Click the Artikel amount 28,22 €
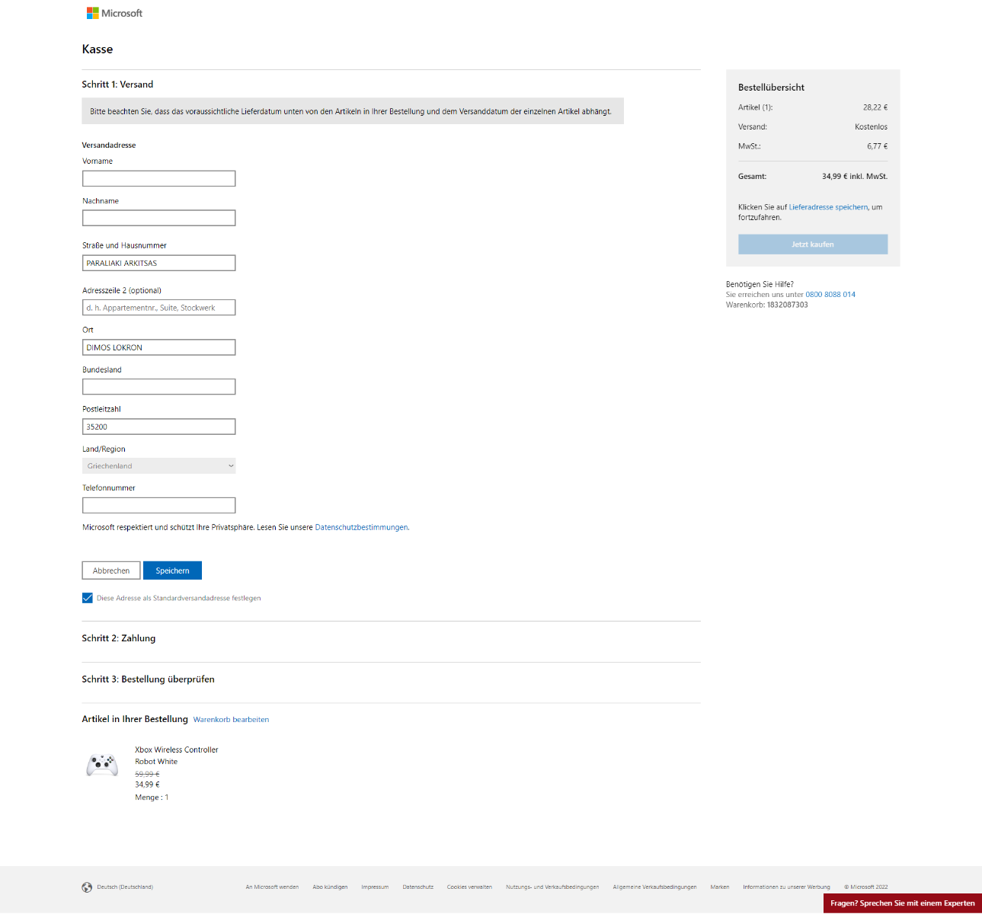The width and height of the screenshot is (982, 914). (x=875, y=107)
